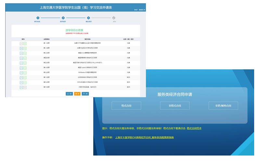Move 第十志愿 up using the up arrow
Screen dimensions: 260x162
coord(21,87)
